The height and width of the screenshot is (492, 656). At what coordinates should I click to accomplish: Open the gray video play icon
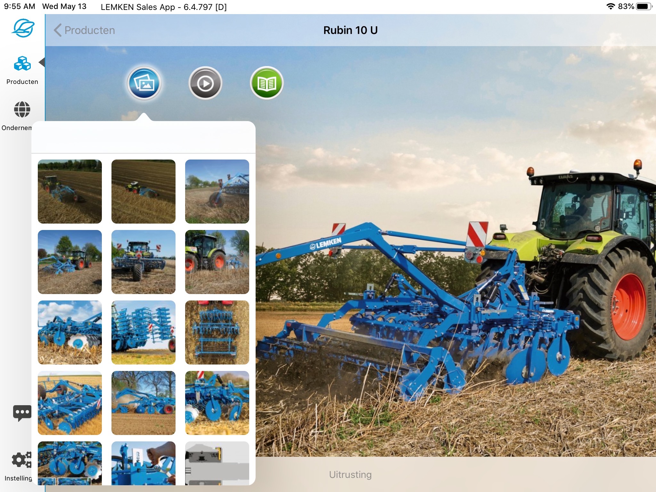(205, 83)
